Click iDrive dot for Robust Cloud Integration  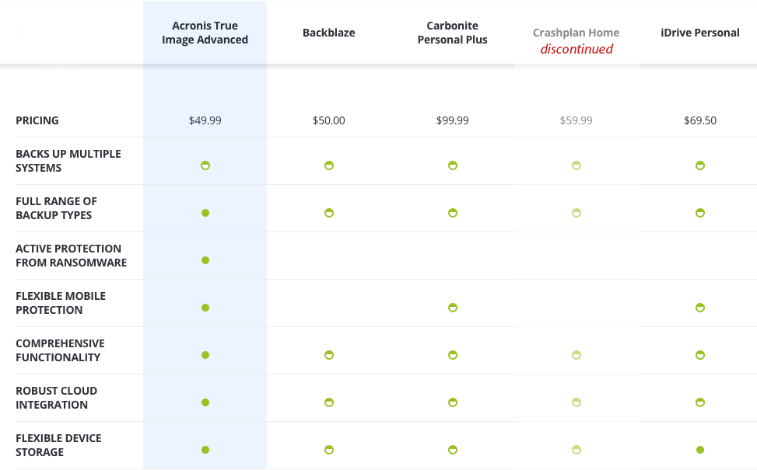700,402
